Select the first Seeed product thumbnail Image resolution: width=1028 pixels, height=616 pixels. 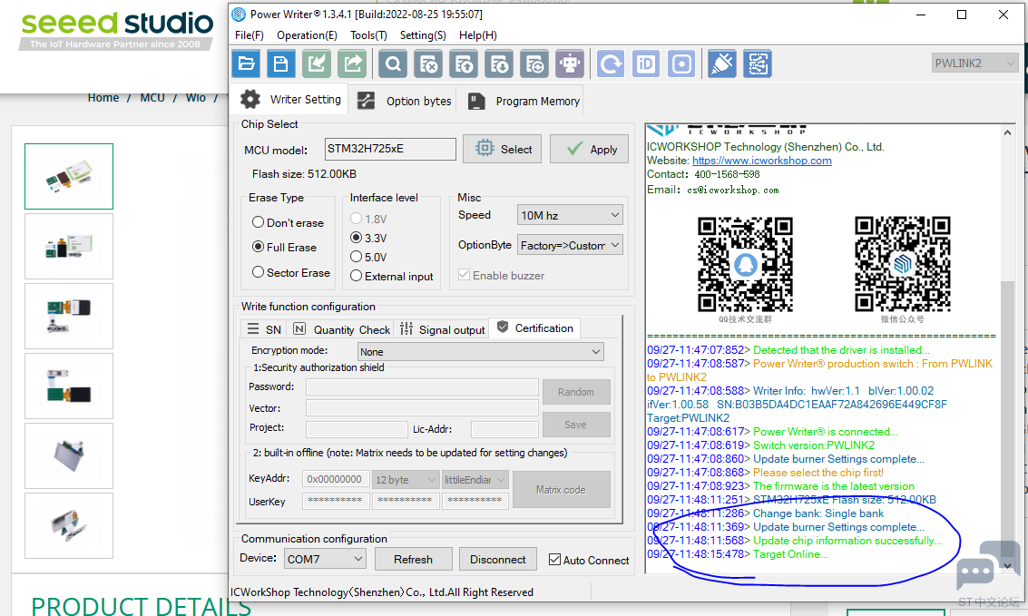point(69,176)
